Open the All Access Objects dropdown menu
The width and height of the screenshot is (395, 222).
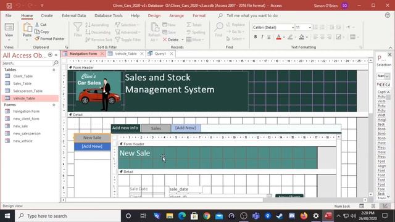(x=50, y=55)
